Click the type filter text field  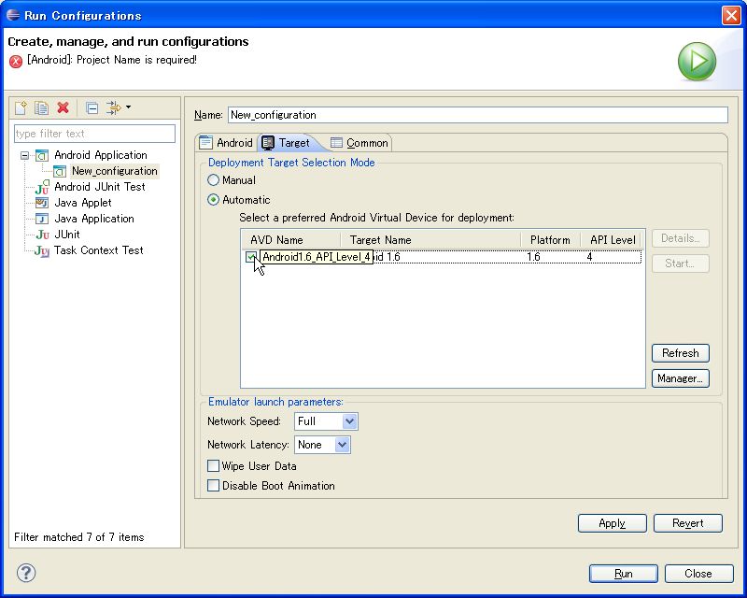point(95,134)
